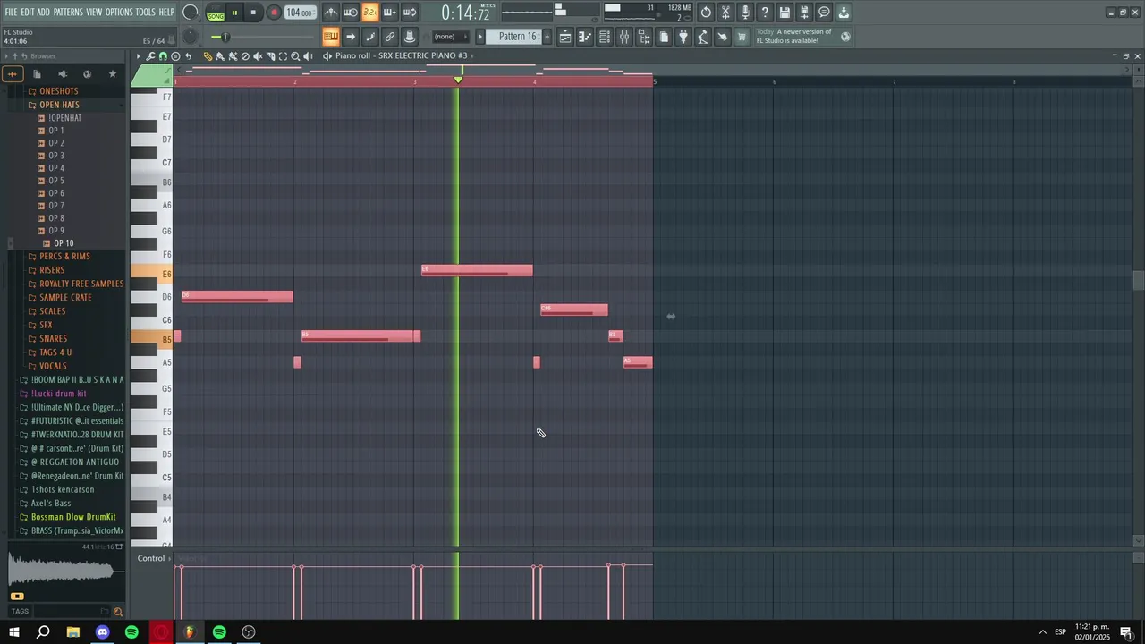Pause playback with the pause button
This screenshot has width=1145, height=644.
click(x=234, y=13)
